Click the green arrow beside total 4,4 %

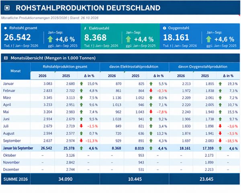coord(151,148)
